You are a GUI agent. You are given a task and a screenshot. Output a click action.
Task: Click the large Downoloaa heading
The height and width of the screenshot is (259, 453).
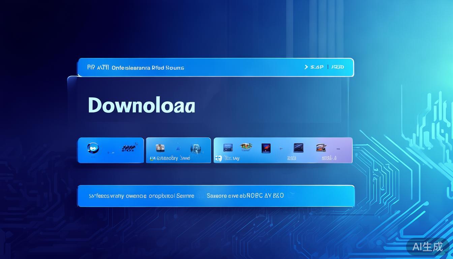tap(142, 106)
